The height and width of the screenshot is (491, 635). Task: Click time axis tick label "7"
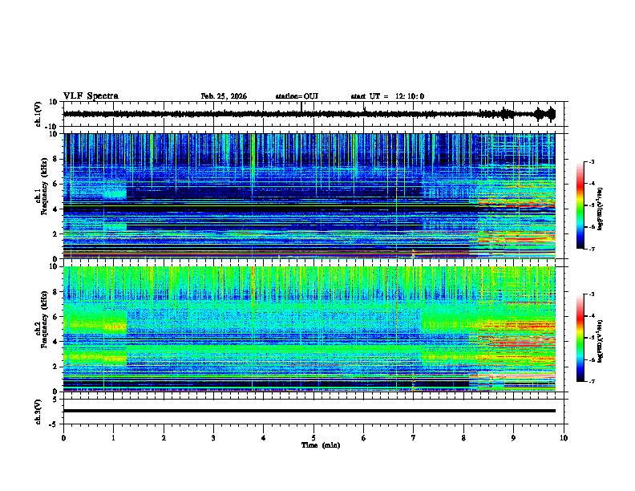(414, 438)
